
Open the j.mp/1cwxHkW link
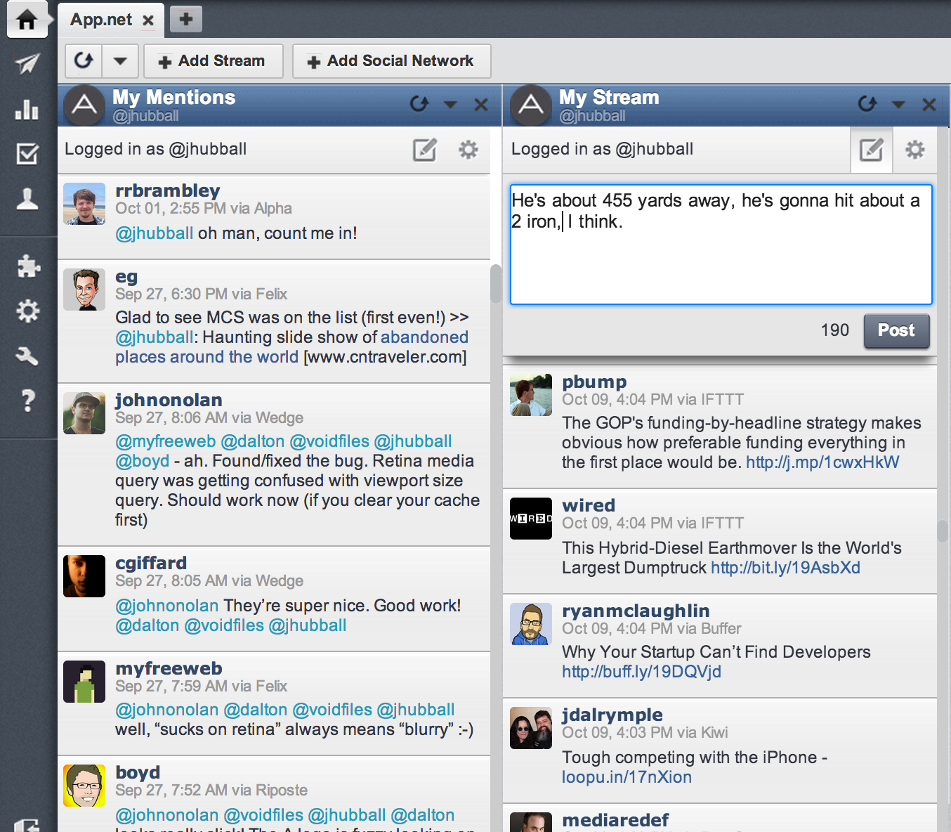[x=822, y=462]
